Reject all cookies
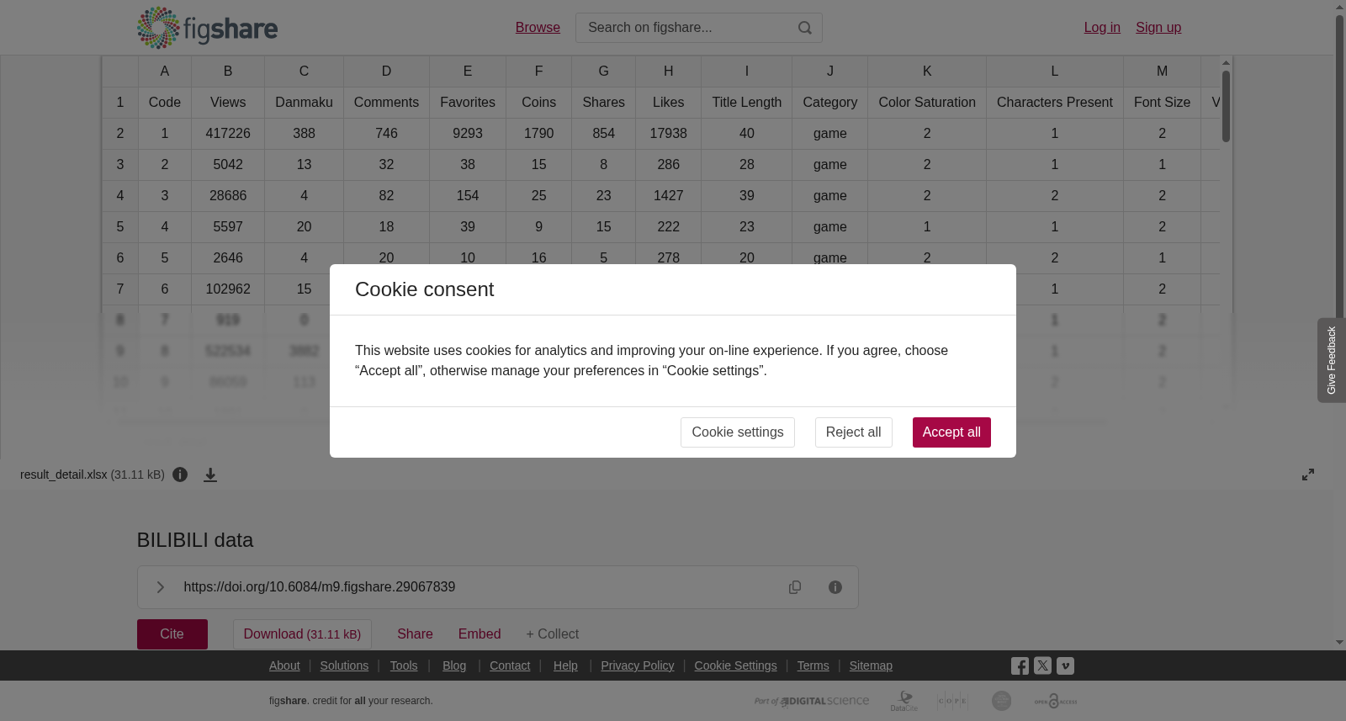 853,432
